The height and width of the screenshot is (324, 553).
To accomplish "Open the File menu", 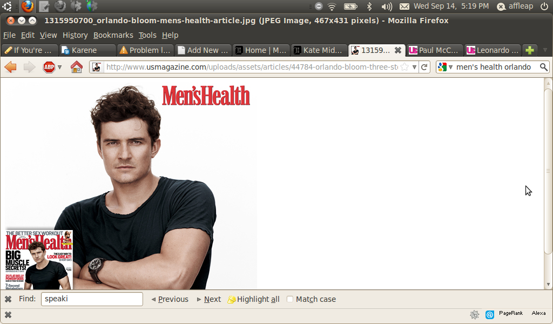I will pos(9,35).
